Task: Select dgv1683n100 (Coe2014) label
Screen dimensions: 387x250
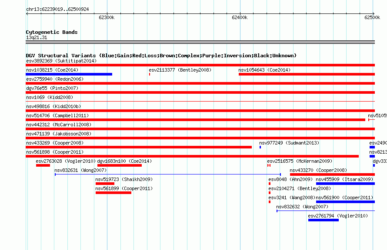Action: click(x=124, y=161)
